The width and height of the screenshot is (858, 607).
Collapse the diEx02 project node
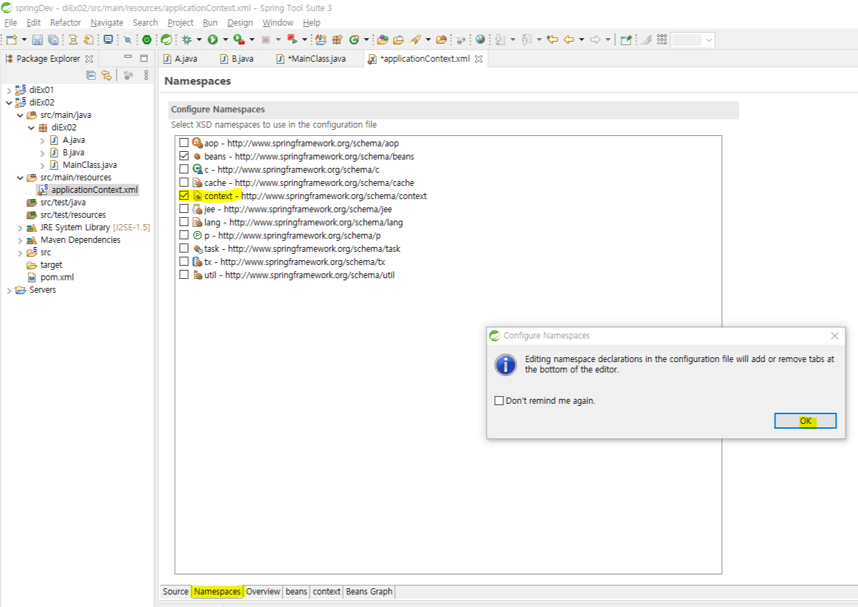8,103
